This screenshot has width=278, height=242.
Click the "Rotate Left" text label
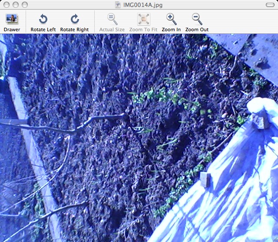[43, 29]
